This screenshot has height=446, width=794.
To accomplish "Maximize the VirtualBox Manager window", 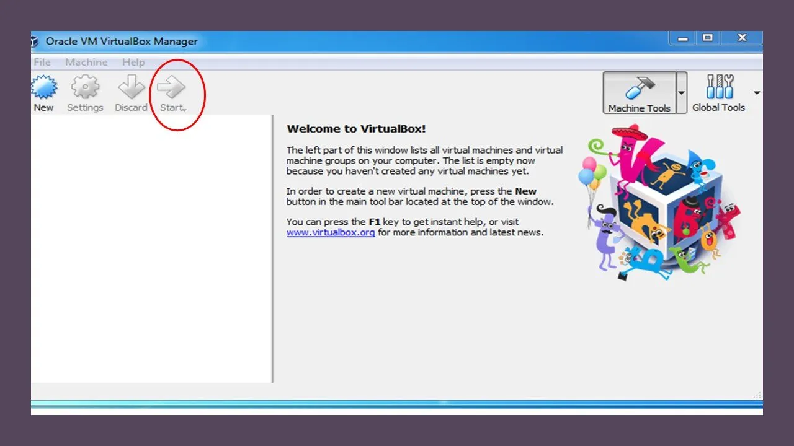I will (707, 38).
